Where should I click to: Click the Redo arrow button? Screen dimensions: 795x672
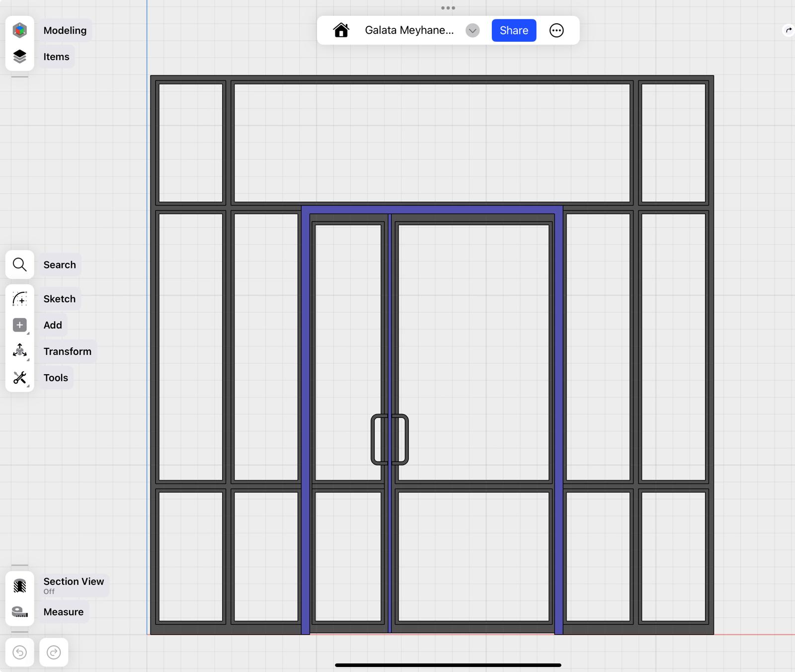pos(54,652)
